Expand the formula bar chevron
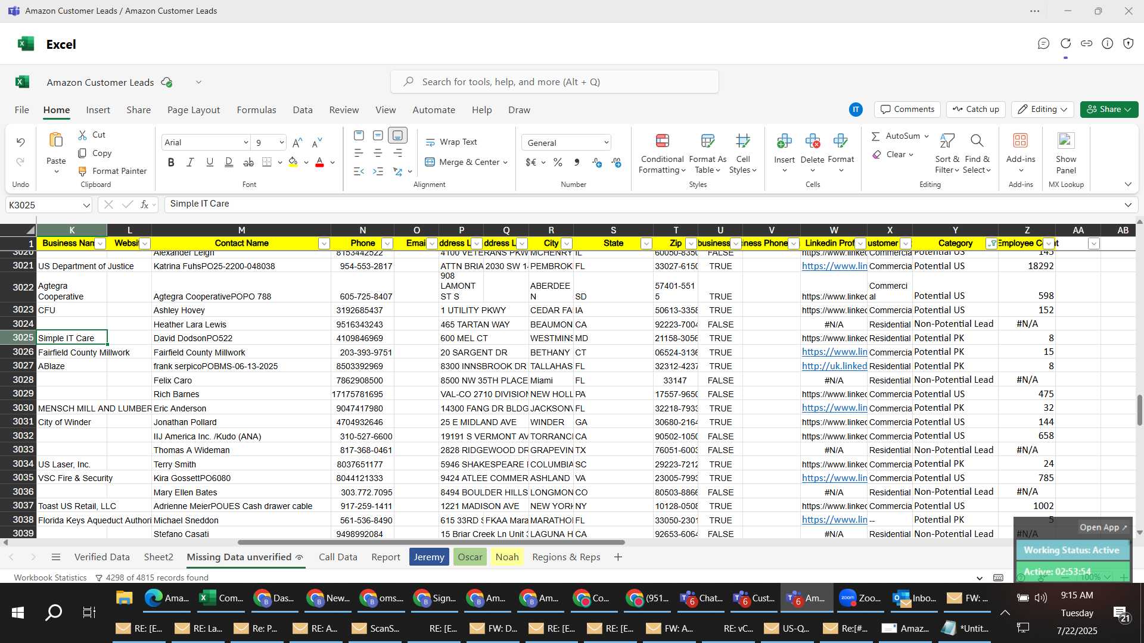 (1128, 205)
